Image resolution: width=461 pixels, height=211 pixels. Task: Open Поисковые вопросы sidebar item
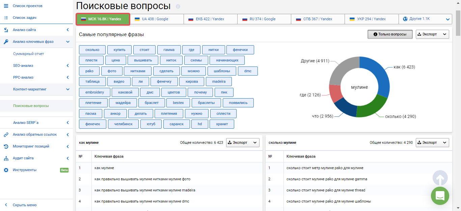(31, 106)
